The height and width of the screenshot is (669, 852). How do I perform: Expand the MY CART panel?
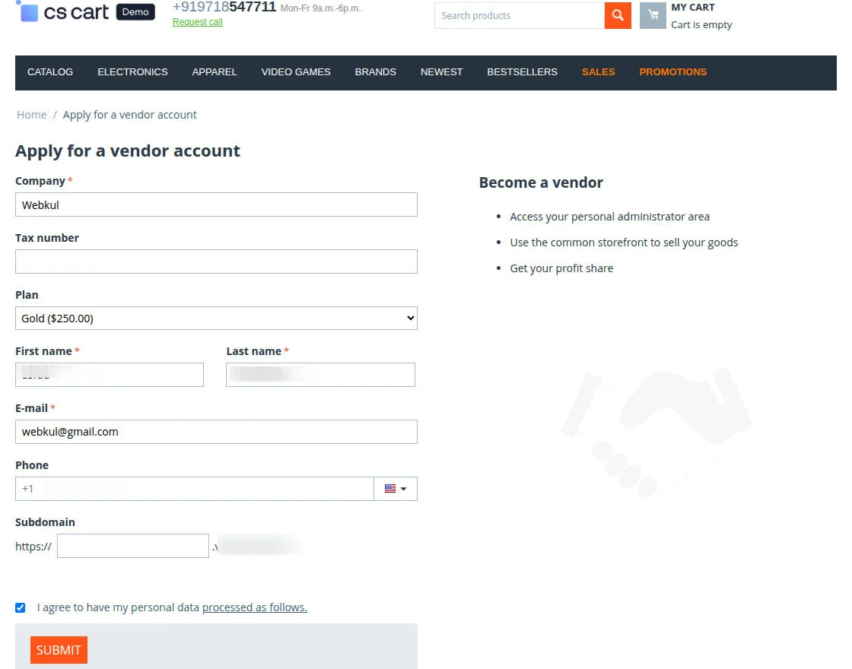(x=692, y=8)
